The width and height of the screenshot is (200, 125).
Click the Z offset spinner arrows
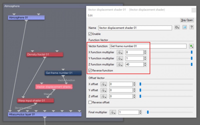coord(134,96)
